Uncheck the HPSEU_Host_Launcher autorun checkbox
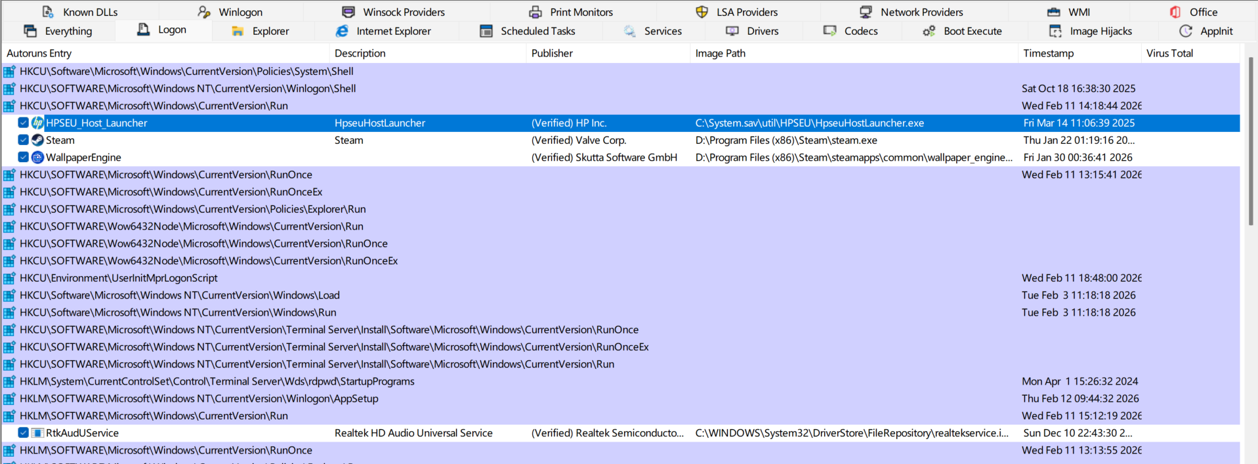This screenshot has width=1258, height=464. [x=23, y=123]
